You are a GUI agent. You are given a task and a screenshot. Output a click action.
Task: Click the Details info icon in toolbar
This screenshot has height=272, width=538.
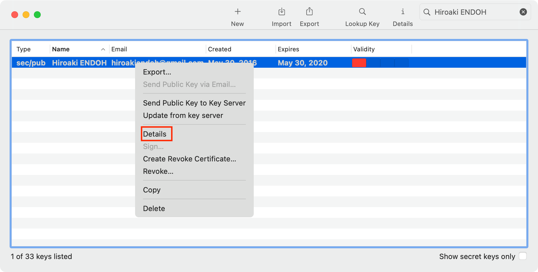(x=403, y=12)
